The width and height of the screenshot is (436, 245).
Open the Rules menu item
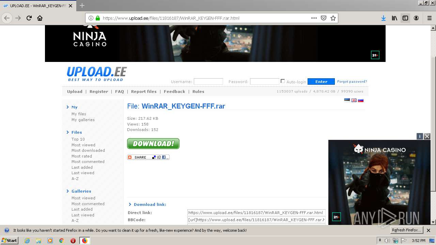pos(198,92)
